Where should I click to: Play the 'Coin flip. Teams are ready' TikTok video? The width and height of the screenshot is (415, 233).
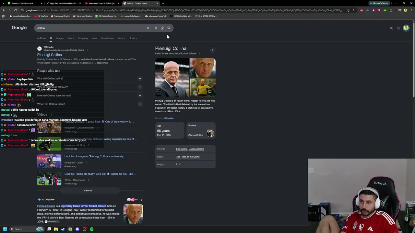[49, 179]
